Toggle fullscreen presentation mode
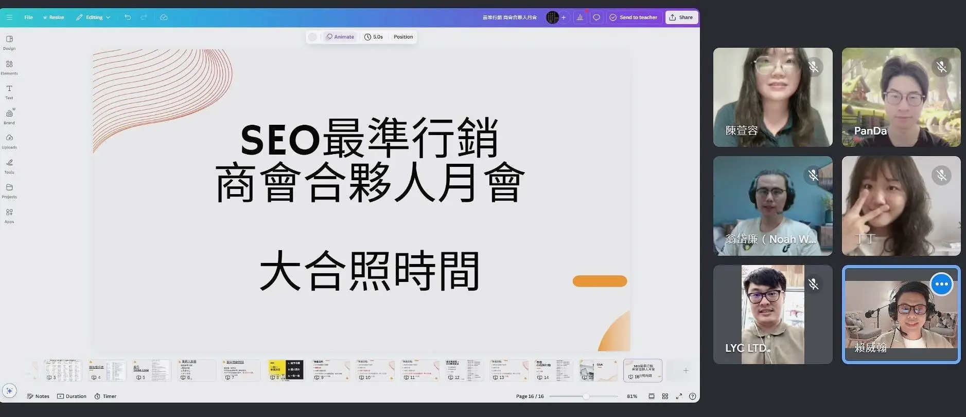The width and height of the screenshot is (966, 417). 679,396
